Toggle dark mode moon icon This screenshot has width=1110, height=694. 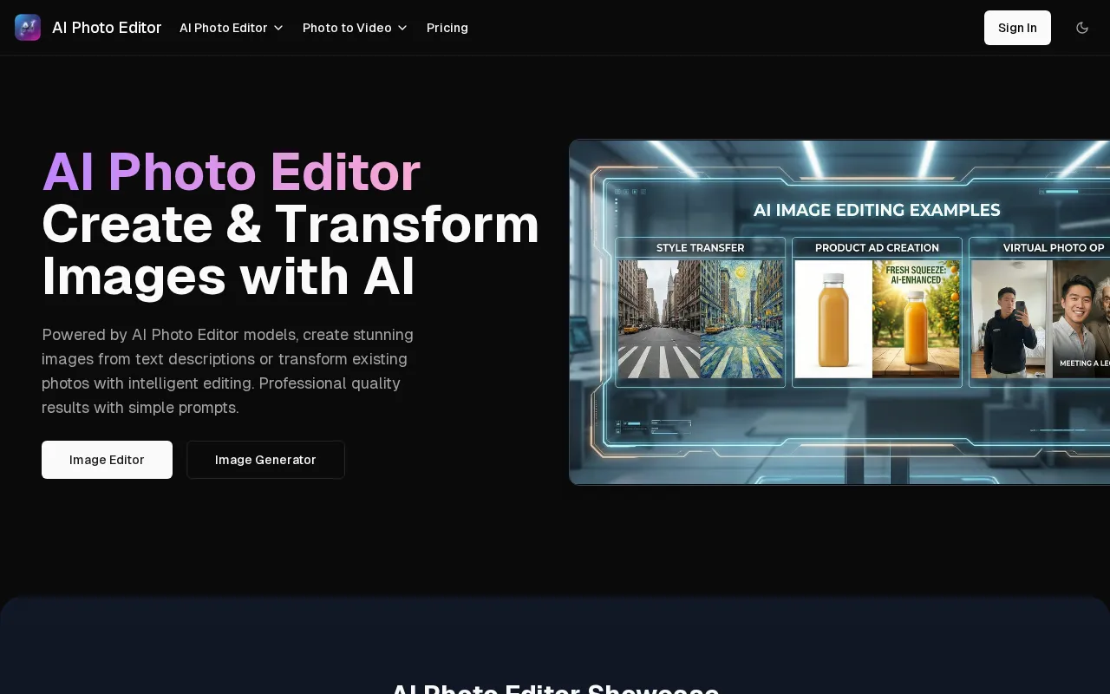tap(1082, 28)
